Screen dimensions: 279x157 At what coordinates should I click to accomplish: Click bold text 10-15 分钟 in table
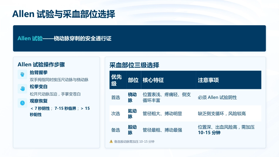[x=209, y=133]
